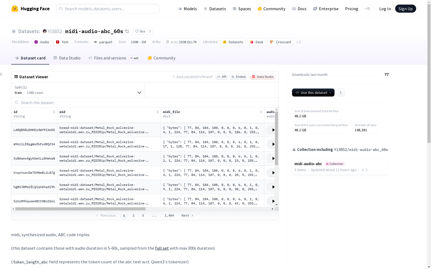This screenshot has width=431, height=269.
Task: Click the Text modality tag
Action: click(x=62, y=42)
